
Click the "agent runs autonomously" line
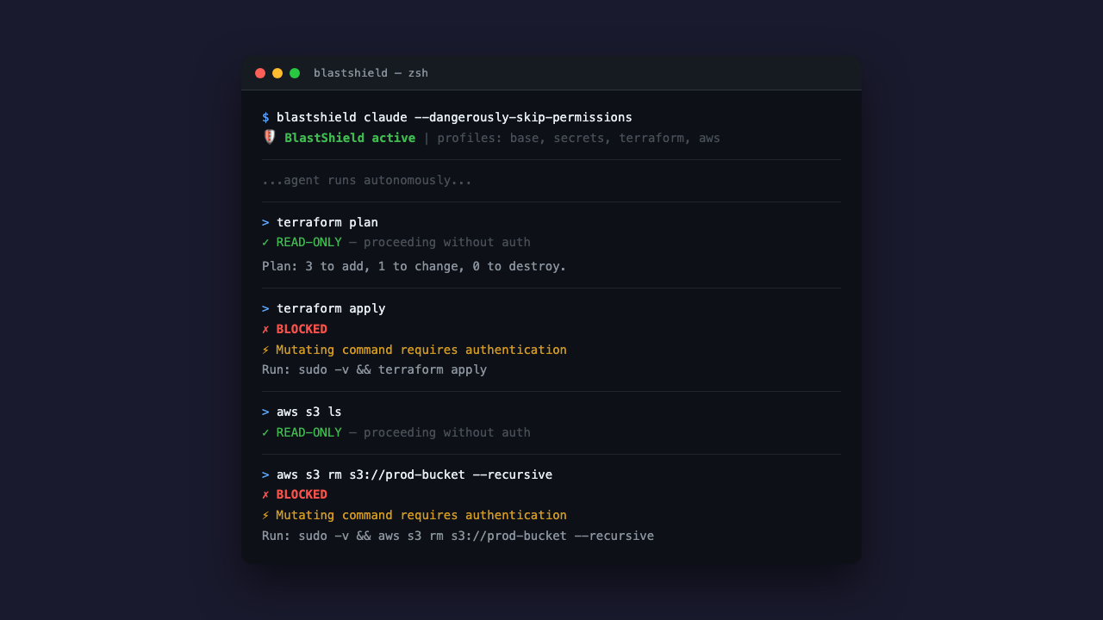pos(367,180)
